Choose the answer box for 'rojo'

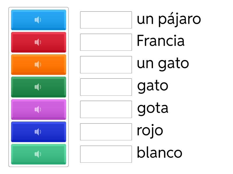(106, 132)
